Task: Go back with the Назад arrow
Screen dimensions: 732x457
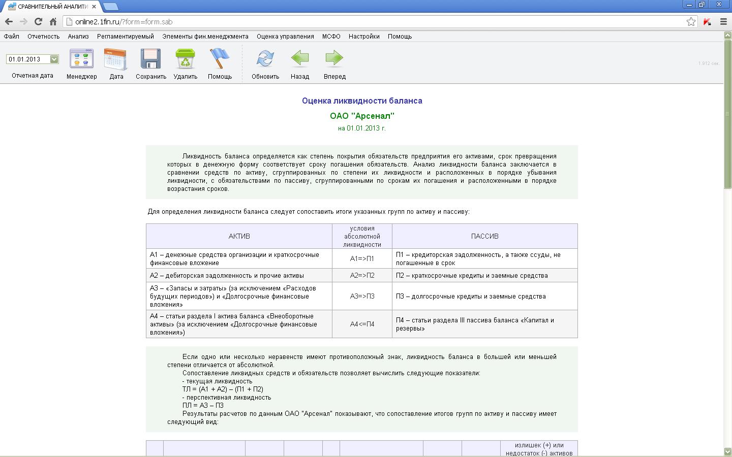Action: (x=299, y=59)
